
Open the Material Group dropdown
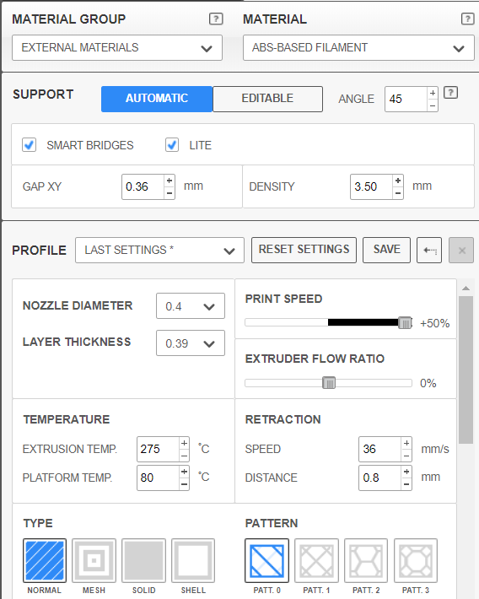click(x=117, y=48)
